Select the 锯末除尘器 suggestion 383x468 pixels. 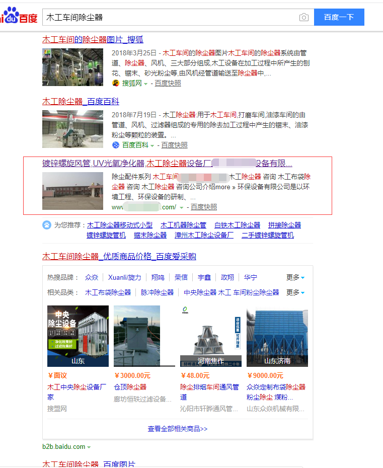pyautogui.click(x=150, y=235)
